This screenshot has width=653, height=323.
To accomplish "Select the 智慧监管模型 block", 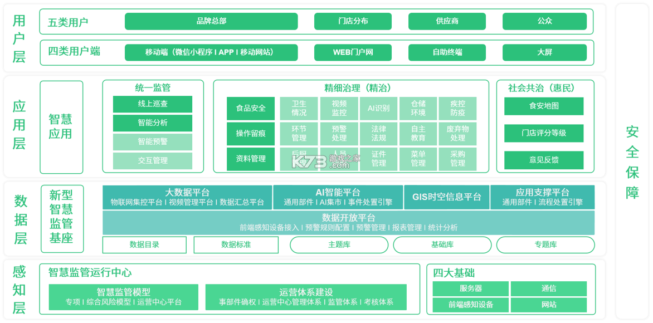I will 124,297.
